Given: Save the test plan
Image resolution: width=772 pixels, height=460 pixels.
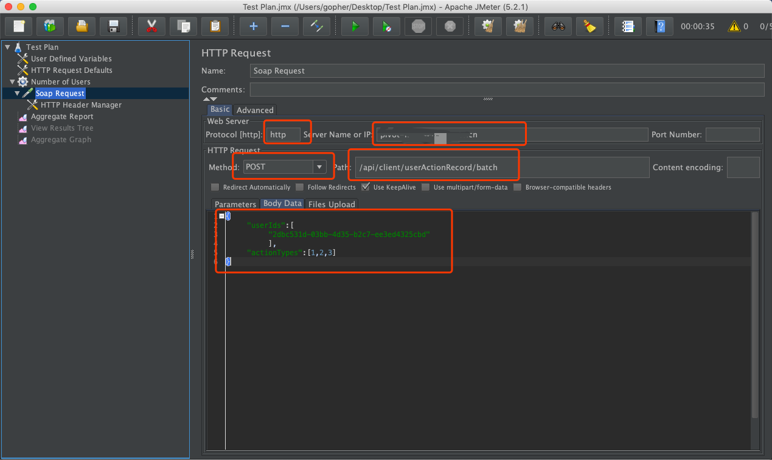Looking at the screenshot, I should [x=113, y=26].
